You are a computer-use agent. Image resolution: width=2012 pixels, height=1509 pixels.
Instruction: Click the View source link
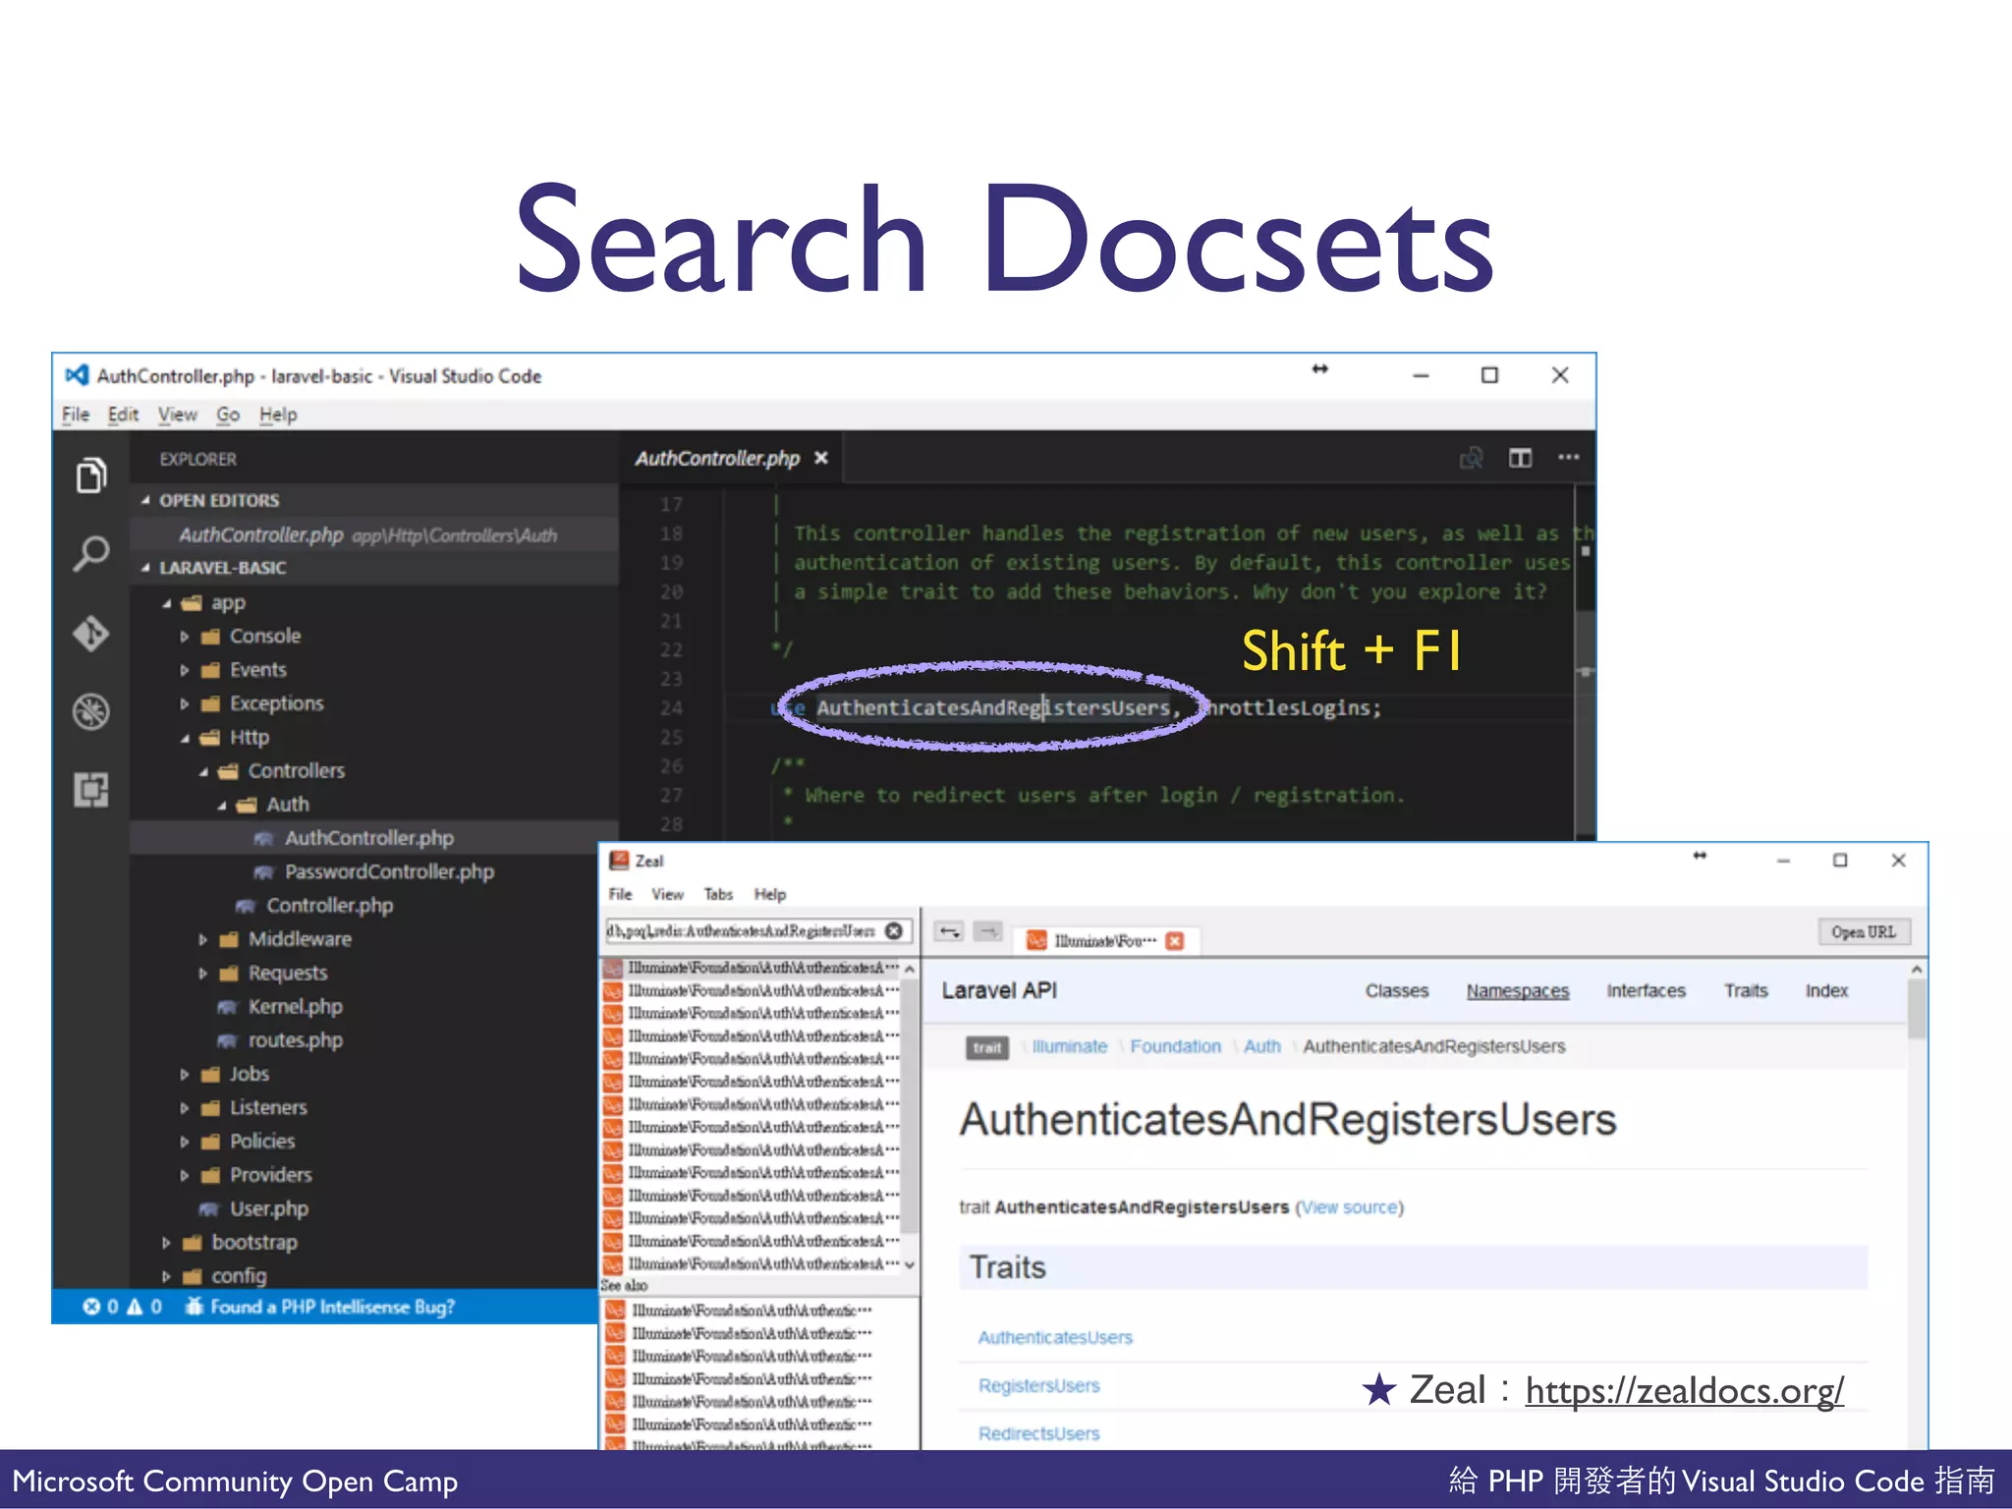[1350, 1207]
